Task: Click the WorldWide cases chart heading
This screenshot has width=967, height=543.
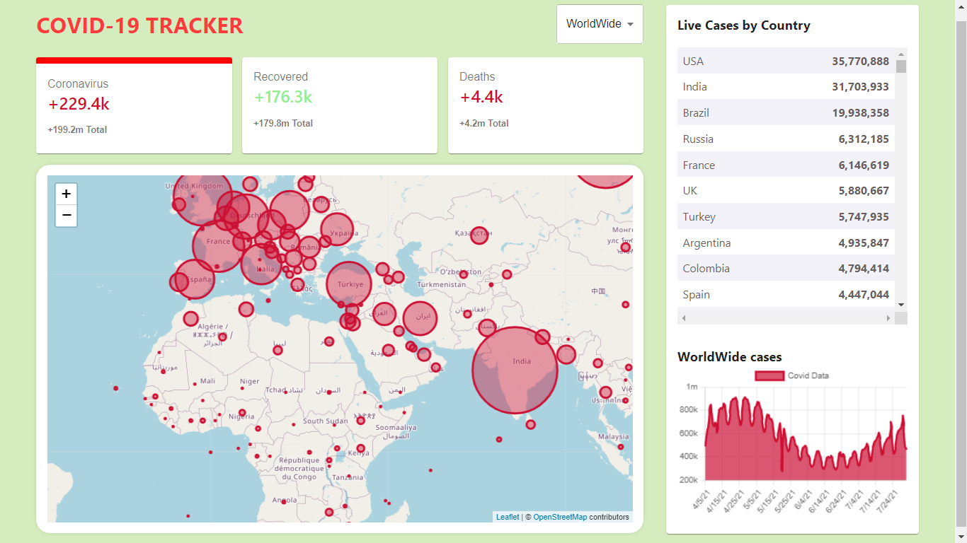Action: (730, 357)
